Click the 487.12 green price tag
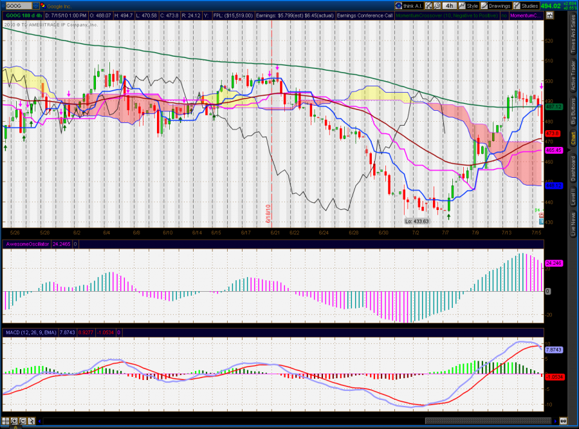Image resolution: width=579 pixels, height=429 pixels. [x=553, y=106]
